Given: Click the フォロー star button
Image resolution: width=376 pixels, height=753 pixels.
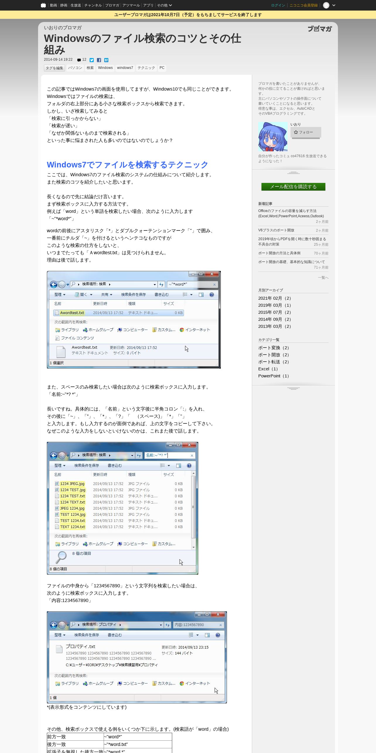Looking at the screenshot, I should 306,132.
